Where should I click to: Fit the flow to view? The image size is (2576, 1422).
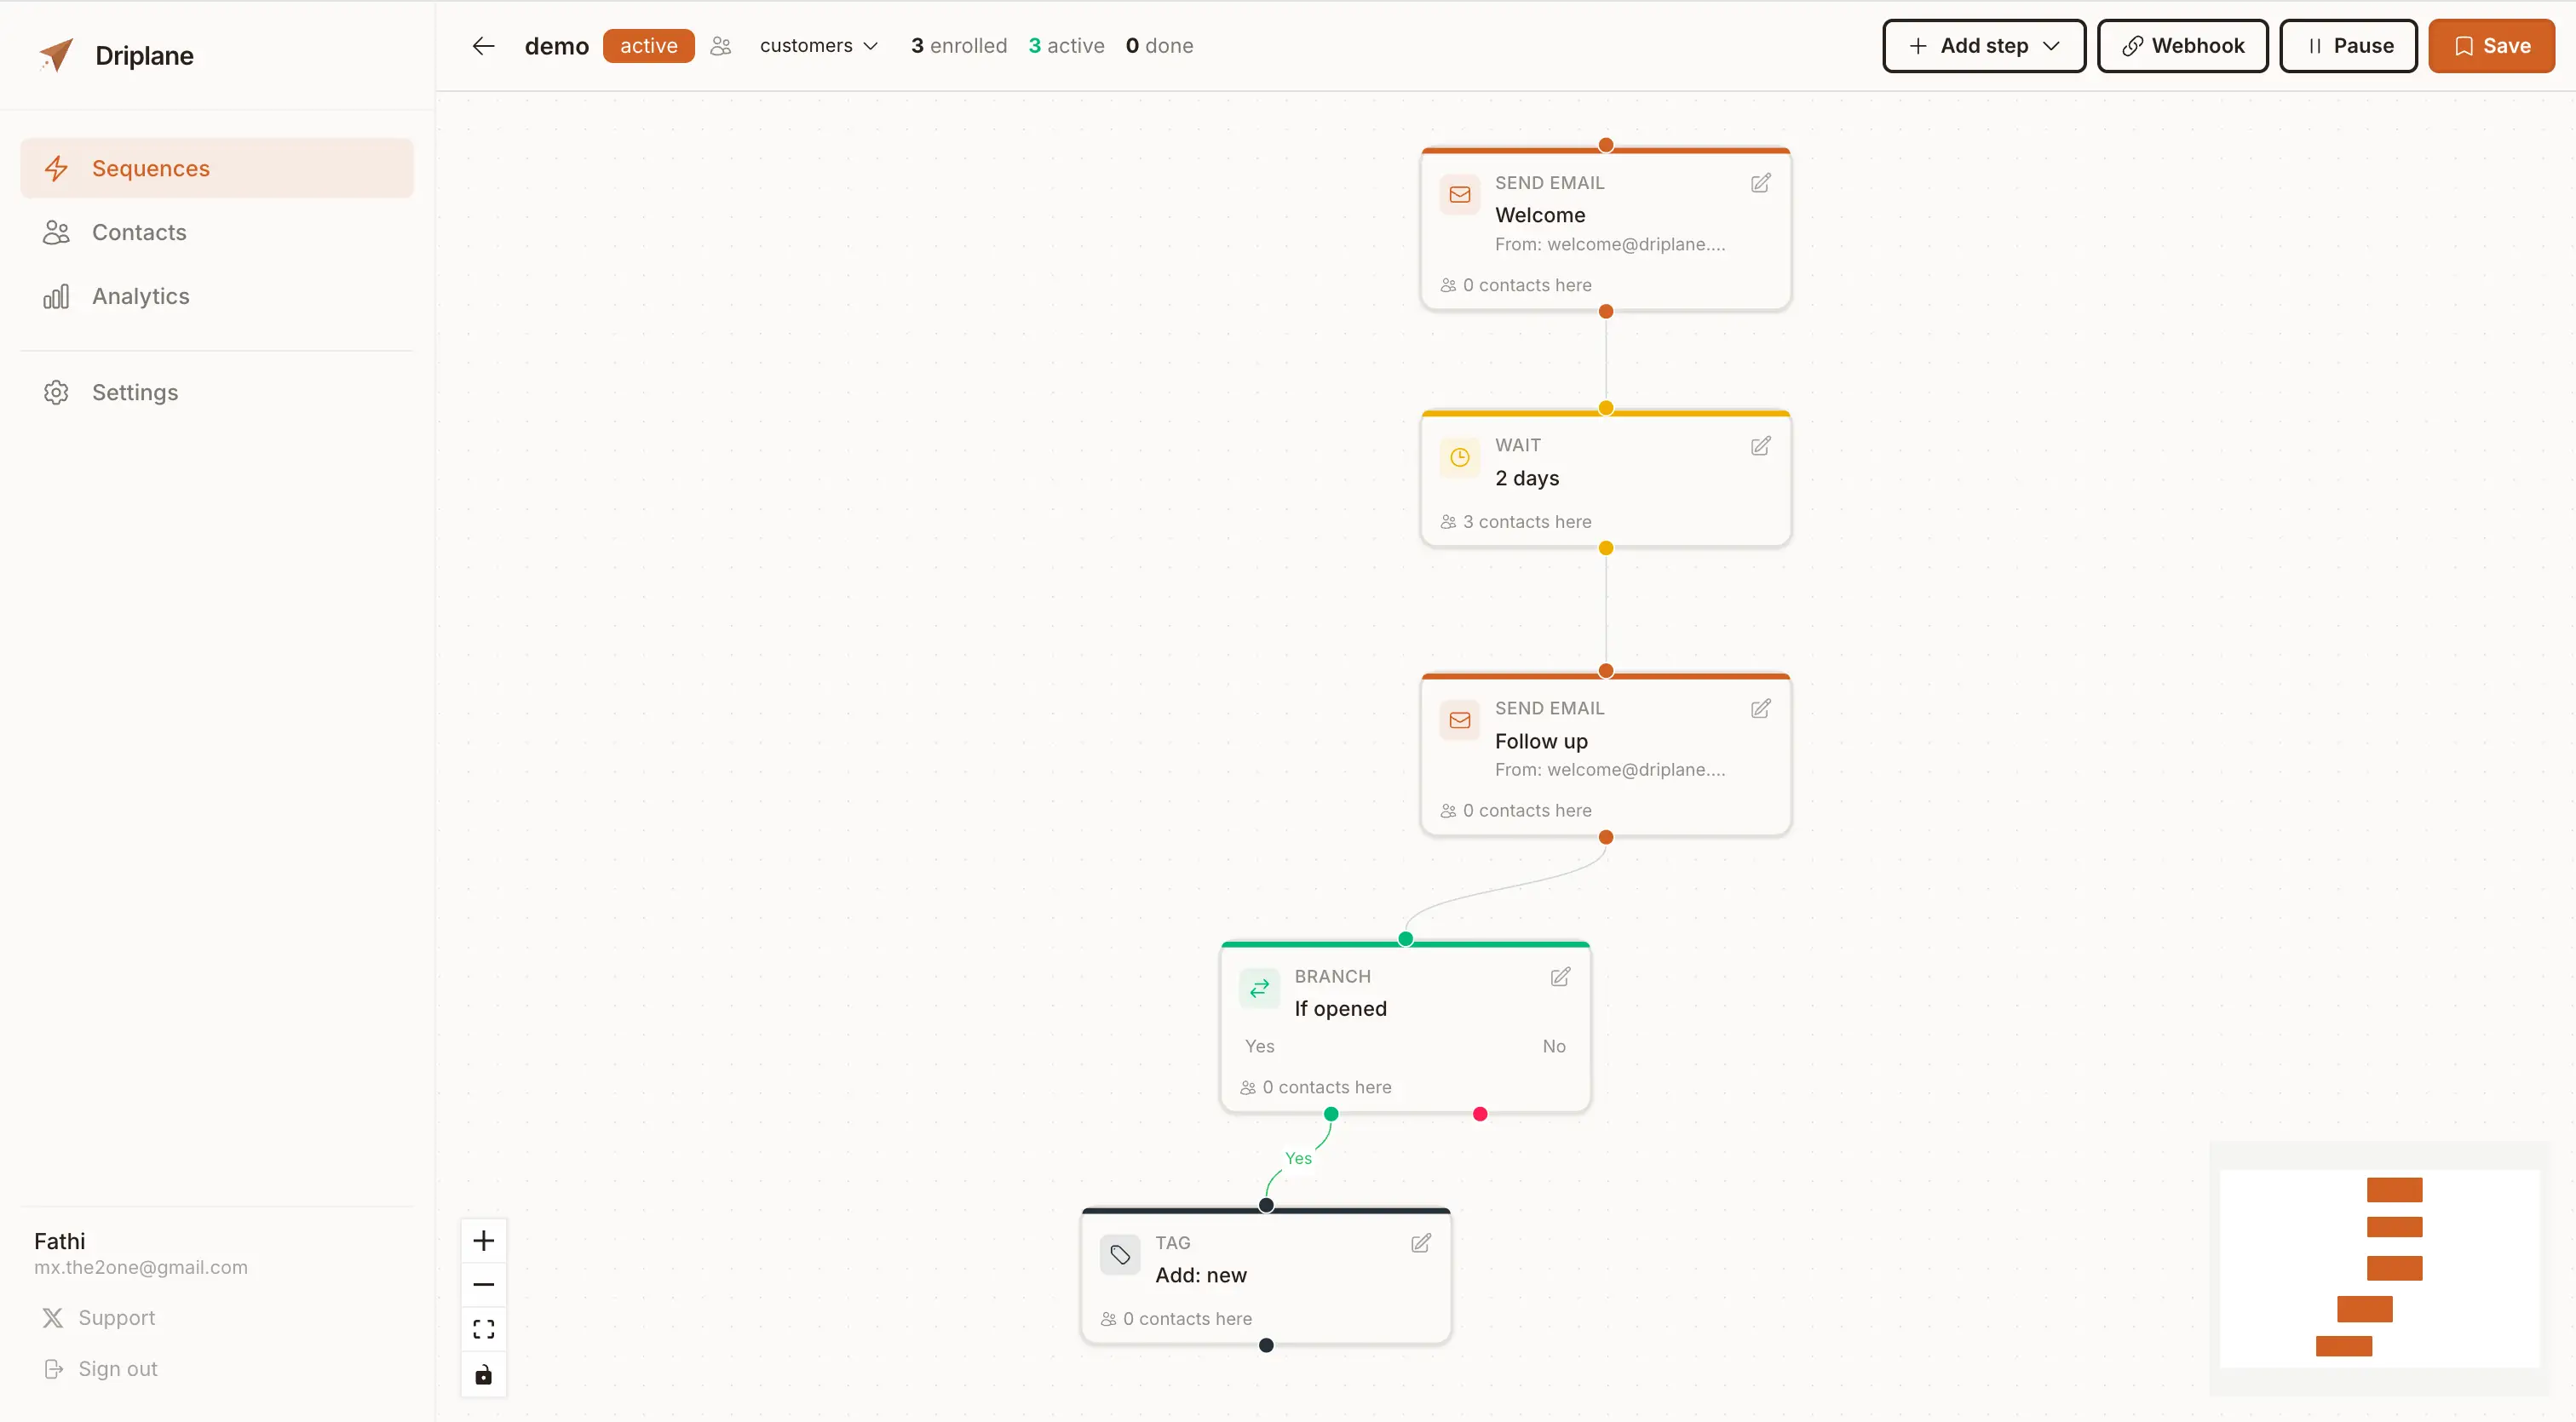click(483, 1329)
